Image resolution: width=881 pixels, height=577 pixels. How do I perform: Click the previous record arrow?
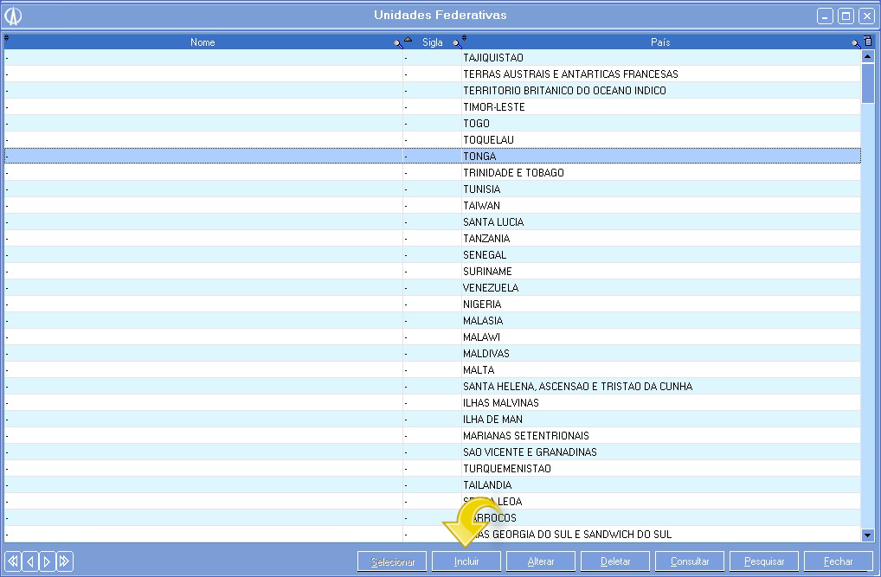pyautogui.click(x=30, y=561)
